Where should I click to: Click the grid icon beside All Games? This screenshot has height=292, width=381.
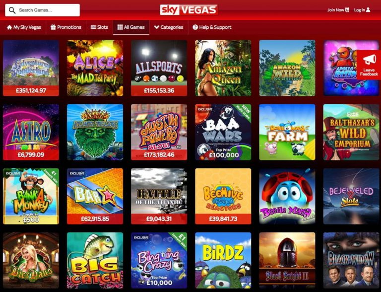(120, 27)
